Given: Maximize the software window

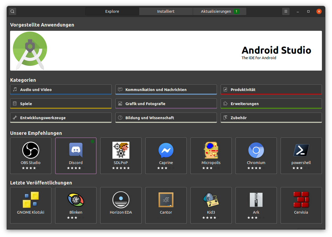Looking at the screenshot, I should (308, 11).
